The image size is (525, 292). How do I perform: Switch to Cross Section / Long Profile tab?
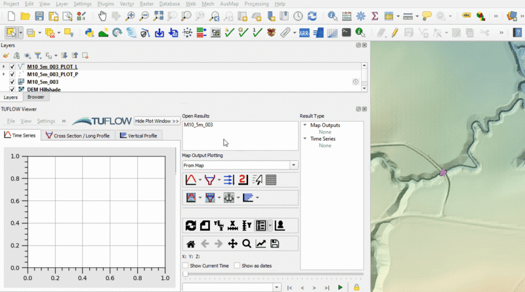coord(77,136)
